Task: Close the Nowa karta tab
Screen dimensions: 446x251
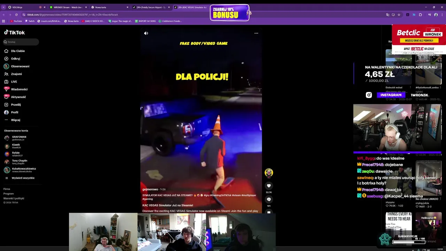Action: tap(128, 7)
